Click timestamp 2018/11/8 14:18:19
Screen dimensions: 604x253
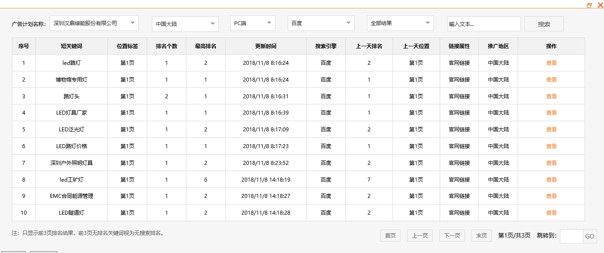[x=266, y=180]
